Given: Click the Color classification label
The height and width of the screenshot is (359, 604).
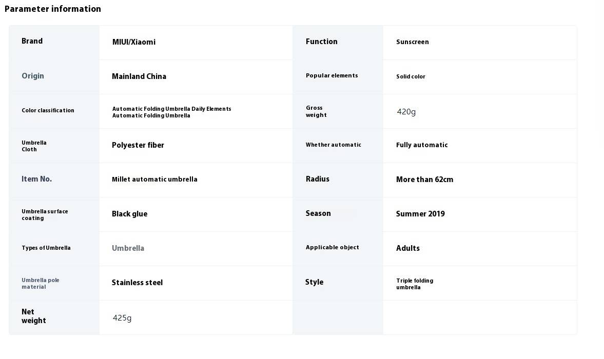Looking at the screenshot, I should 48,110.
